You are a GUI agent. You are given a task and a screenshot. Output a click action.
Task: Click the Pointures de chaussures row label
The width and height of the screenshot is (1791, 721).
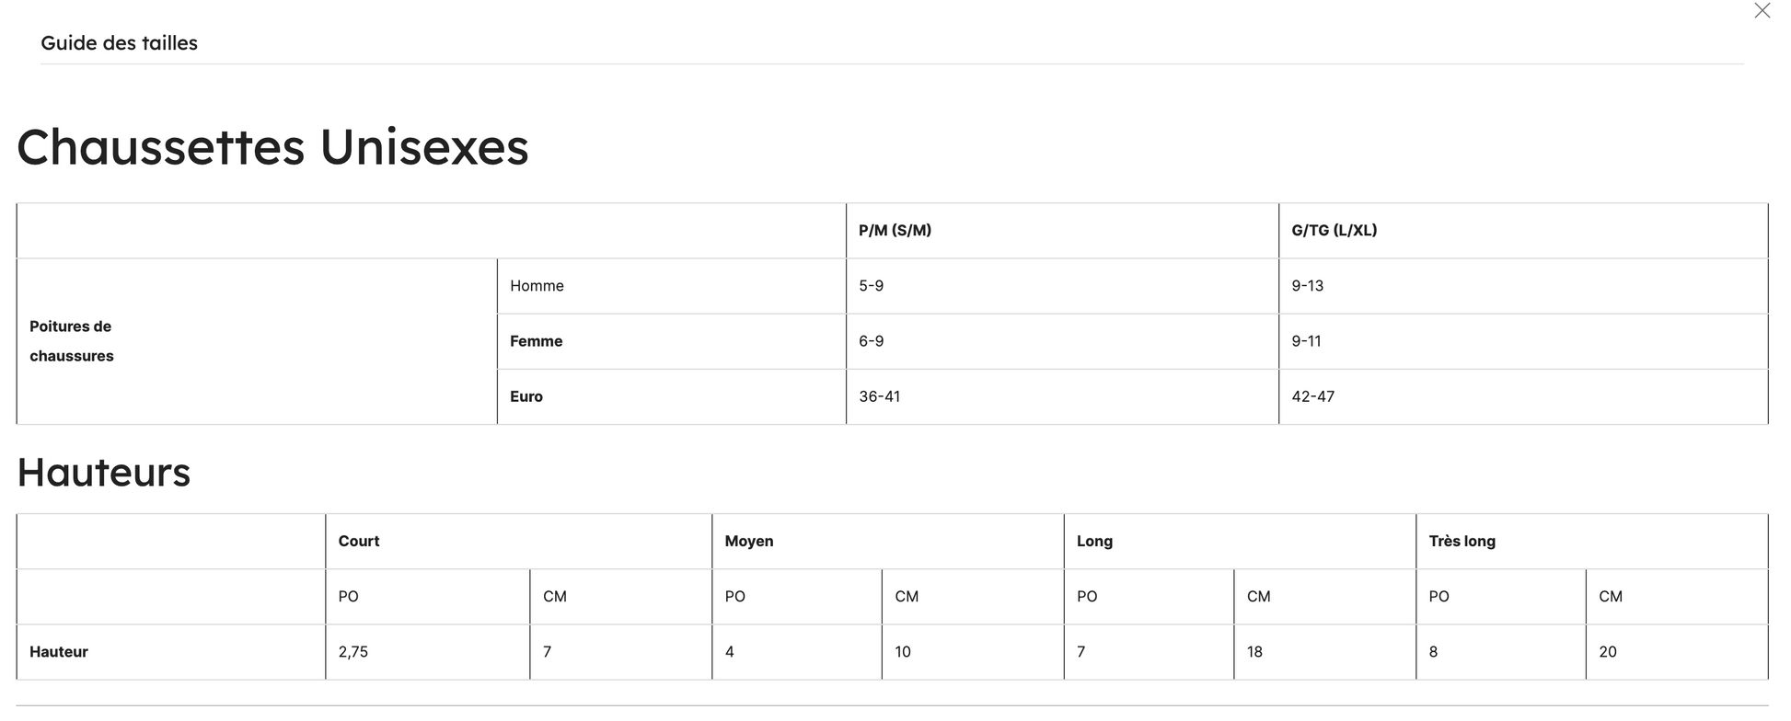click(x=72, y=341)
